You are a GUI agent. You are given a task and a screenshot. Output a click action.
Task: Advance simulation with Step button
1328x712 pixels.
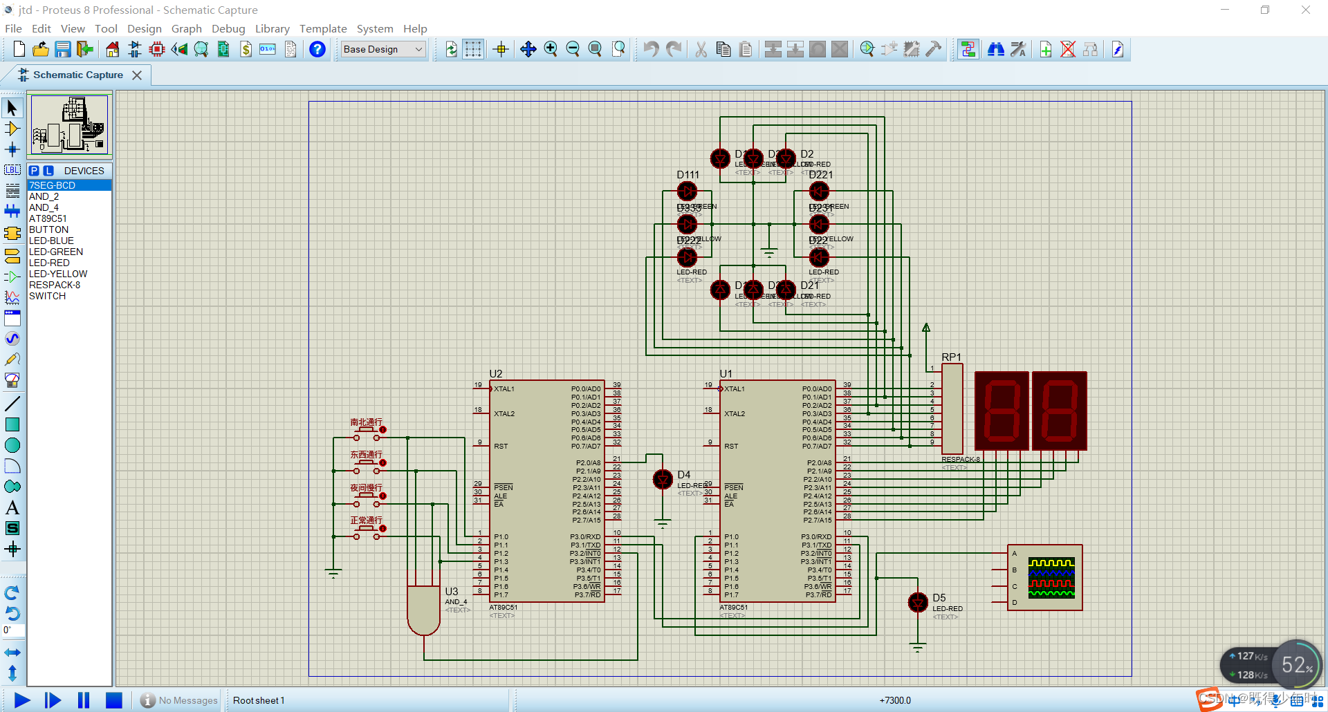pos(53,700)
